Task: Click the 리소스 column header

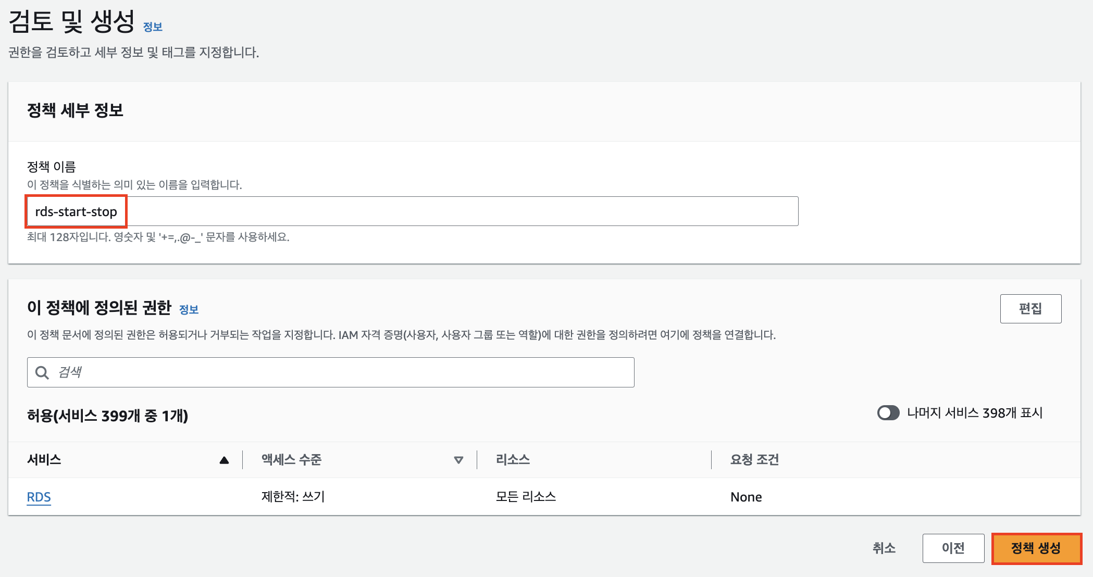Action: 513,460
